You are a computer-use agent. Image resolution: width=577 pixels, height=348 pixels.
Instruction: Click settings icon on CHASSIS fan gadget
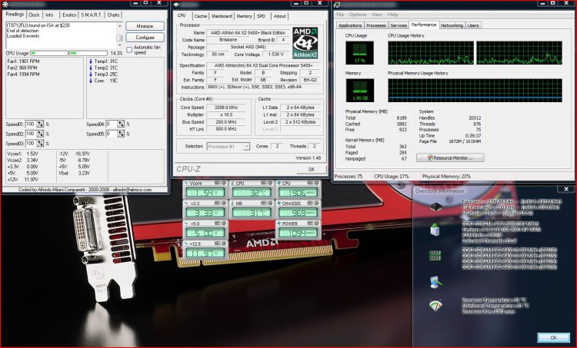tap(310, 204)
